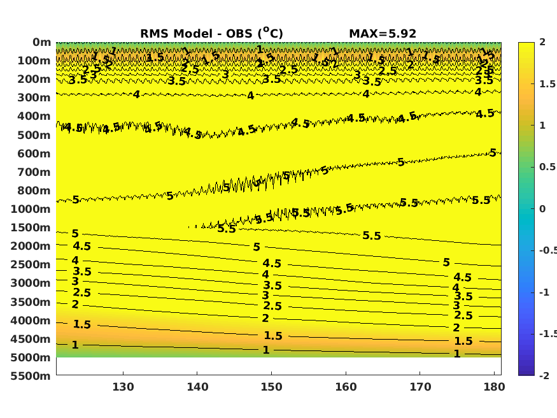Click the leftmost '5' label near the 900m contour
Screen dimensions: 557x418
(x=76, y=199)
